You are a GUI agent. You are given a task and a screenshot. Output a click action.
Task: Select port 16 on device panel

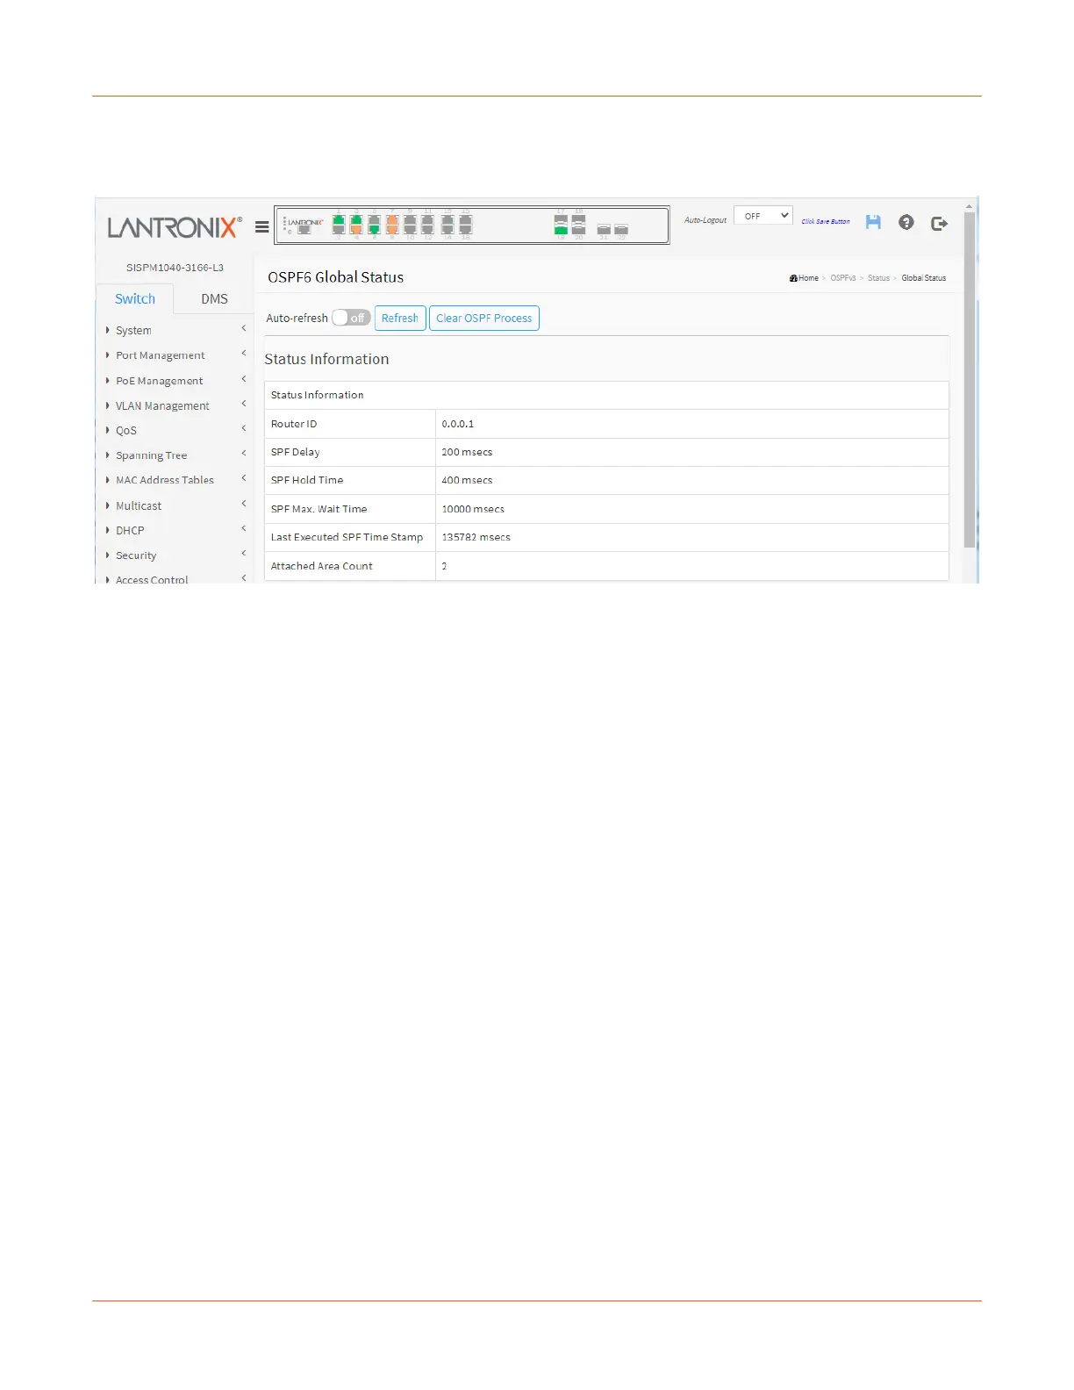466,229
